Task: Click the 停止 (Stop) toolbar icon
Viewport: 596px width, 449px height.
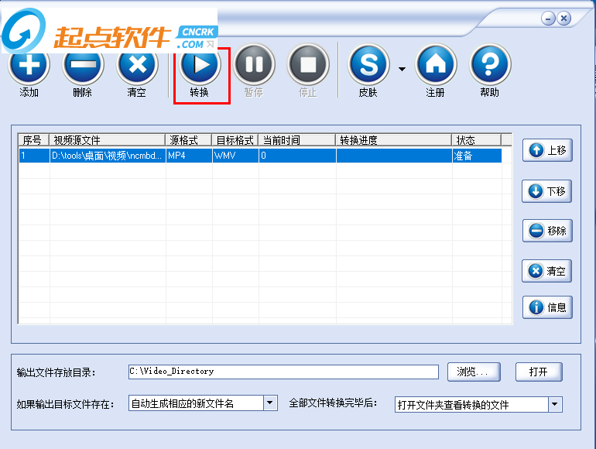Action: pos(308,64)
